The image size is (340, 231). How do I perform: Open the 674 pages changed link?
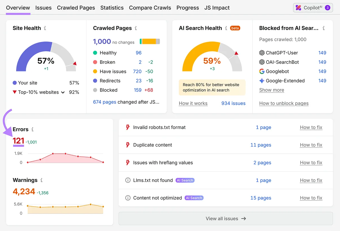click(x=105, y=102)
